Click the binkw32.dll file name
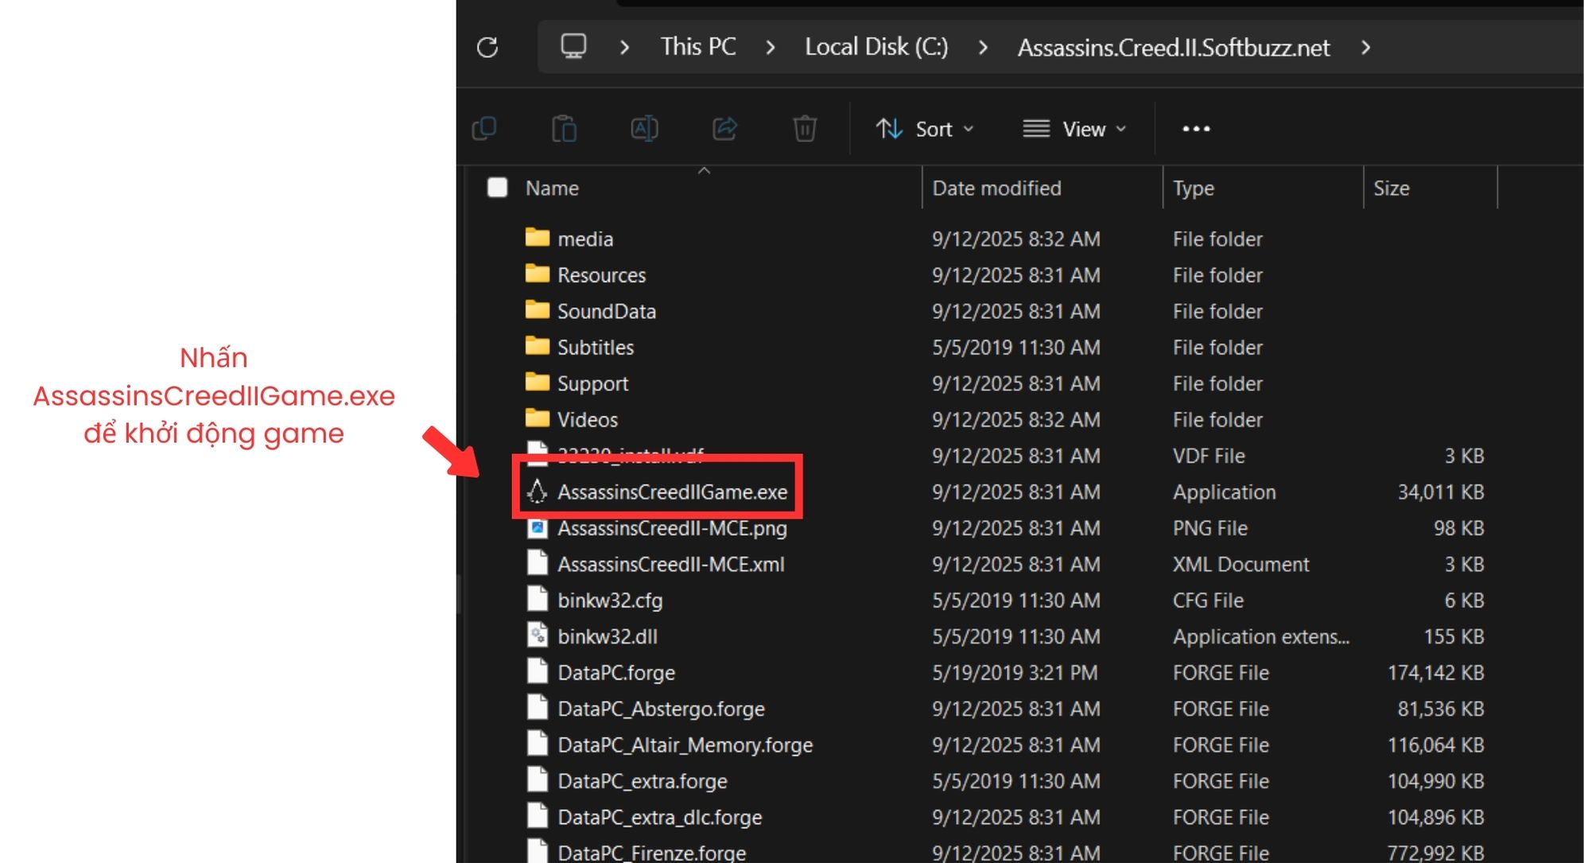This screenshot has height=863, width=1584. [x=608, y=636]
